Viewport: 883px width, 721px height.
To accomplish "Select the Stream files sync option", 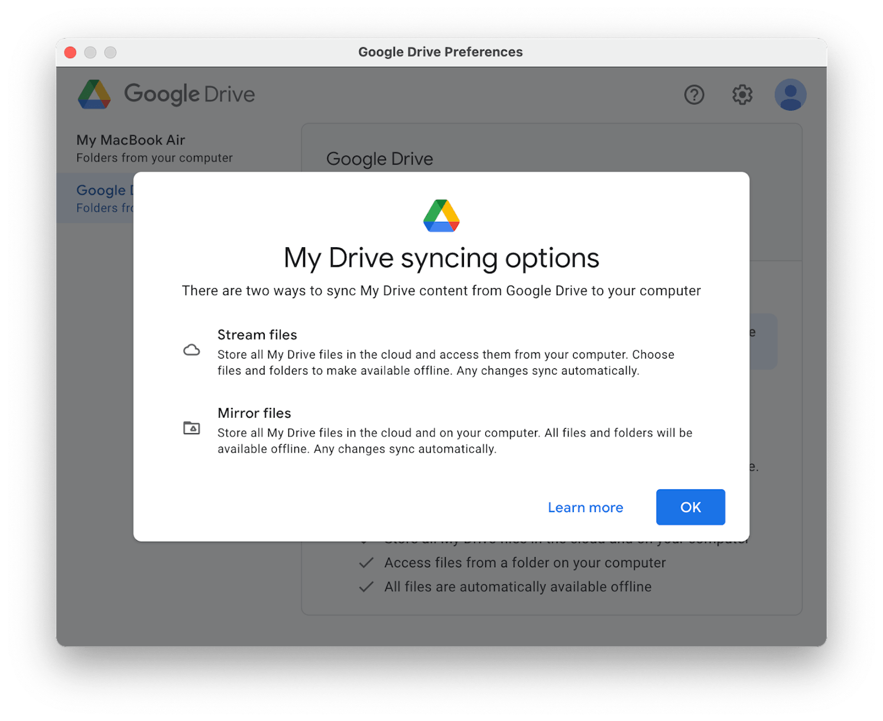I will click(257, 334).
